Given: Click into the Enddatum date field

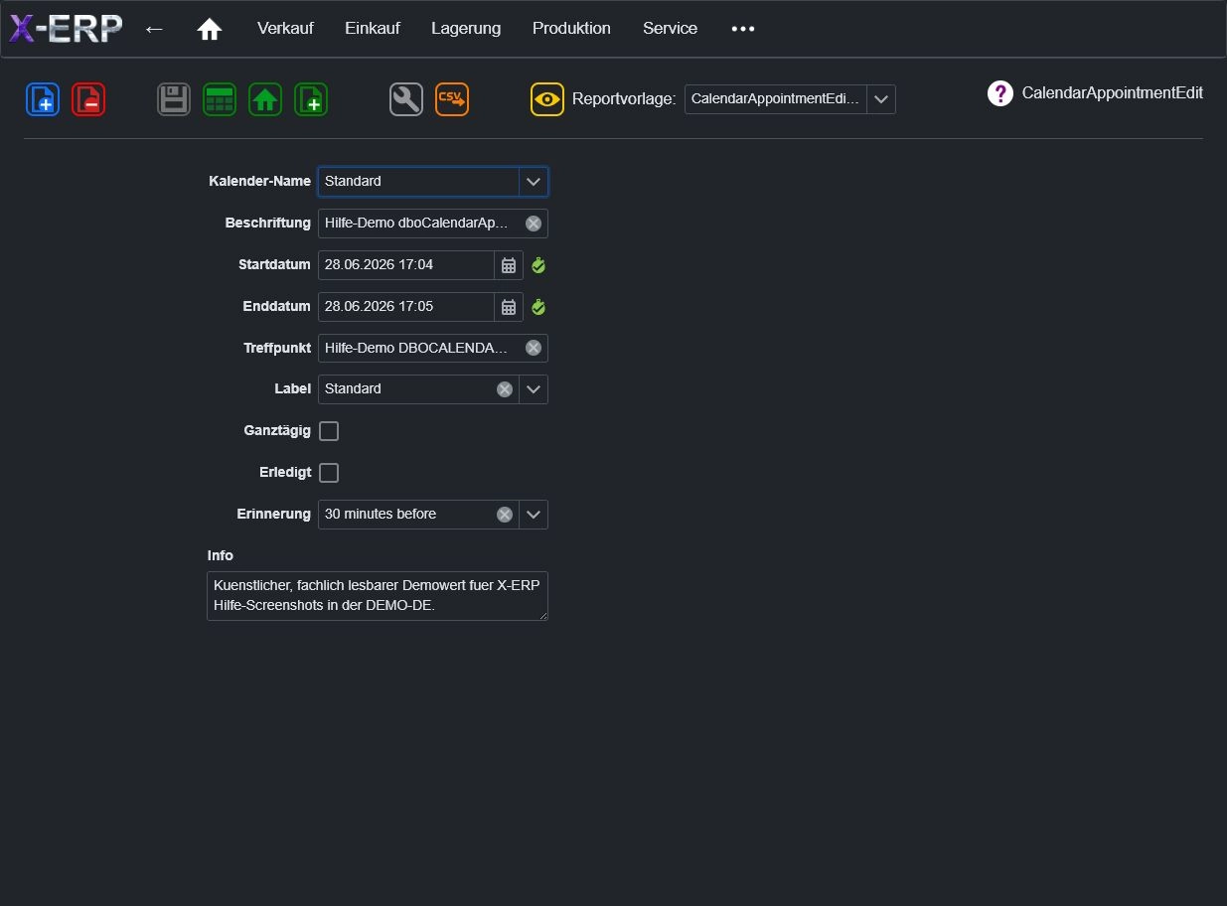Looking at the screenshot, I should point(406,307).
